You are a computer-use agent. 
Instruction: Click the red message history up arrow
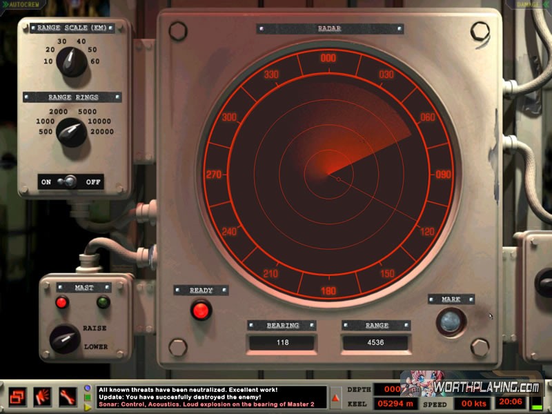tap(336, 397)
